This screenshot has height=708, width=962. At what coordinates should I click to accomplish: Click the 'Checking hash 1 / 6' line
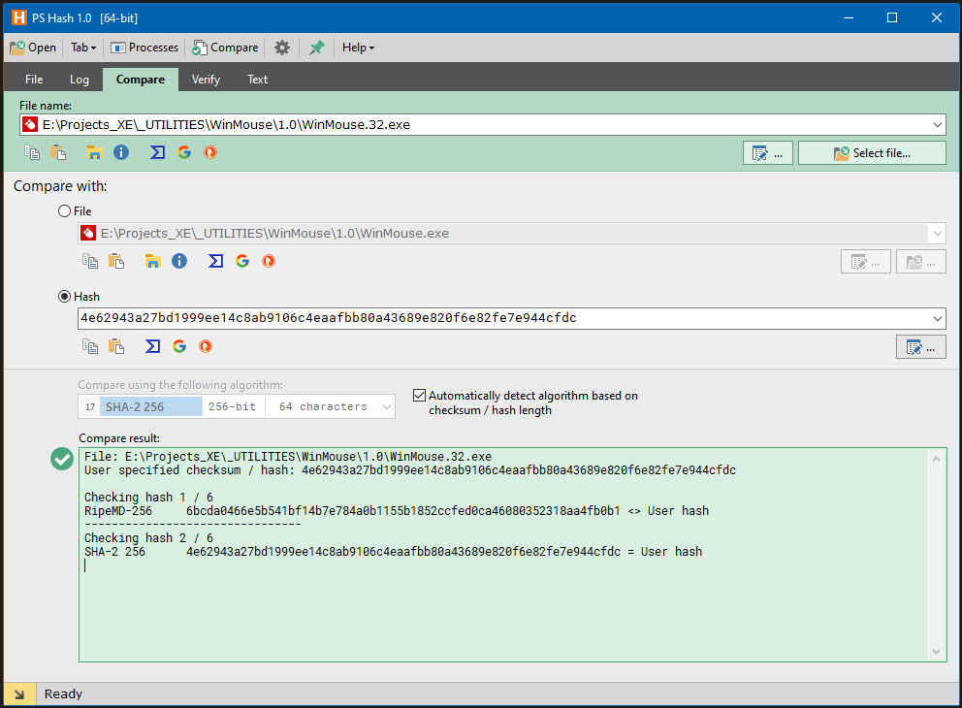[148, 497]
